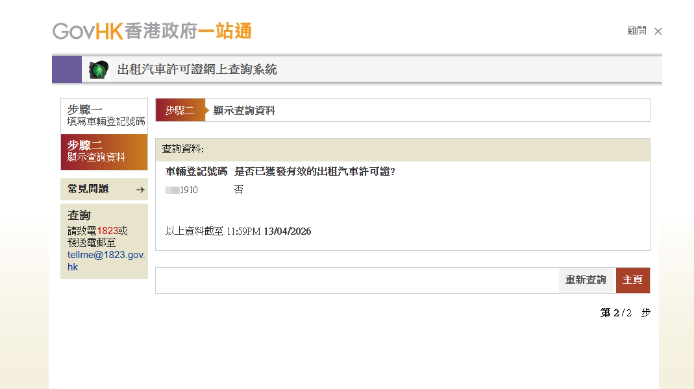The width and height of the screenshot is (694, 389).
Task: Select 步驟二 顯示查詢資料 in sidebar
Action: click(104, 152)
